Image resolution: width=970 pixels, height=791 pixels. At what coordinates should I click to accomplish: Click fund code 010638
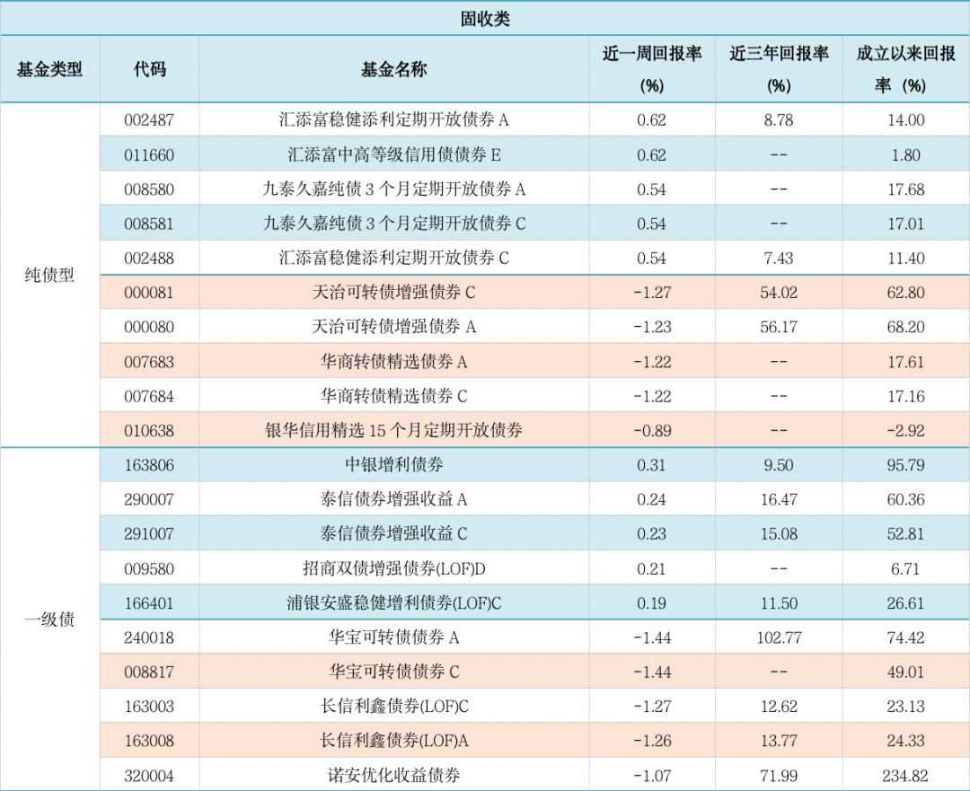pyautogui.click(x=149, y=430)
